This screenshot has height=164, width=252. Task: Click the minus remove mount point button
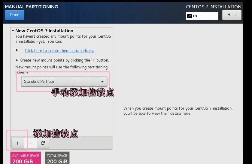click(x=30, y=143)
